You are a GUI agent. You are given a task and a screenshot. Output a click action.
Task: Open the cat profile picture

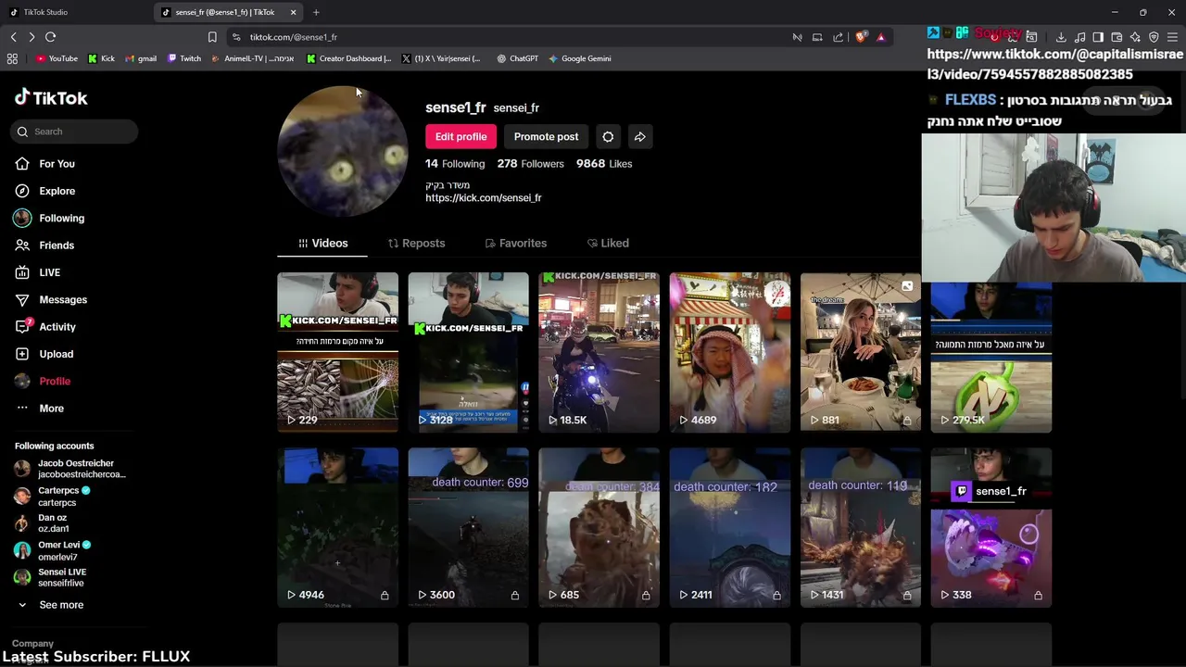tap(343, 151)
